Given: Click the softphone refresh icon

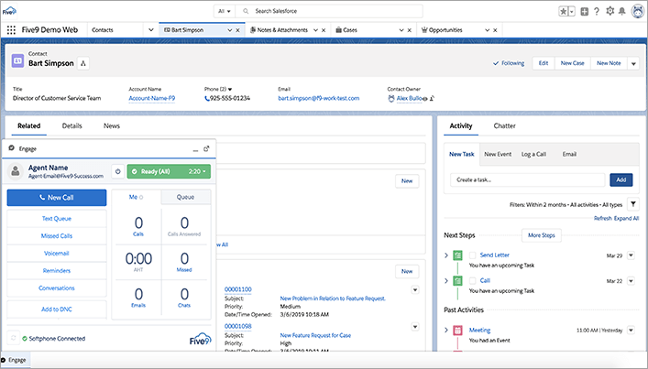Looking at the screenshot, I should coord(13,337).
